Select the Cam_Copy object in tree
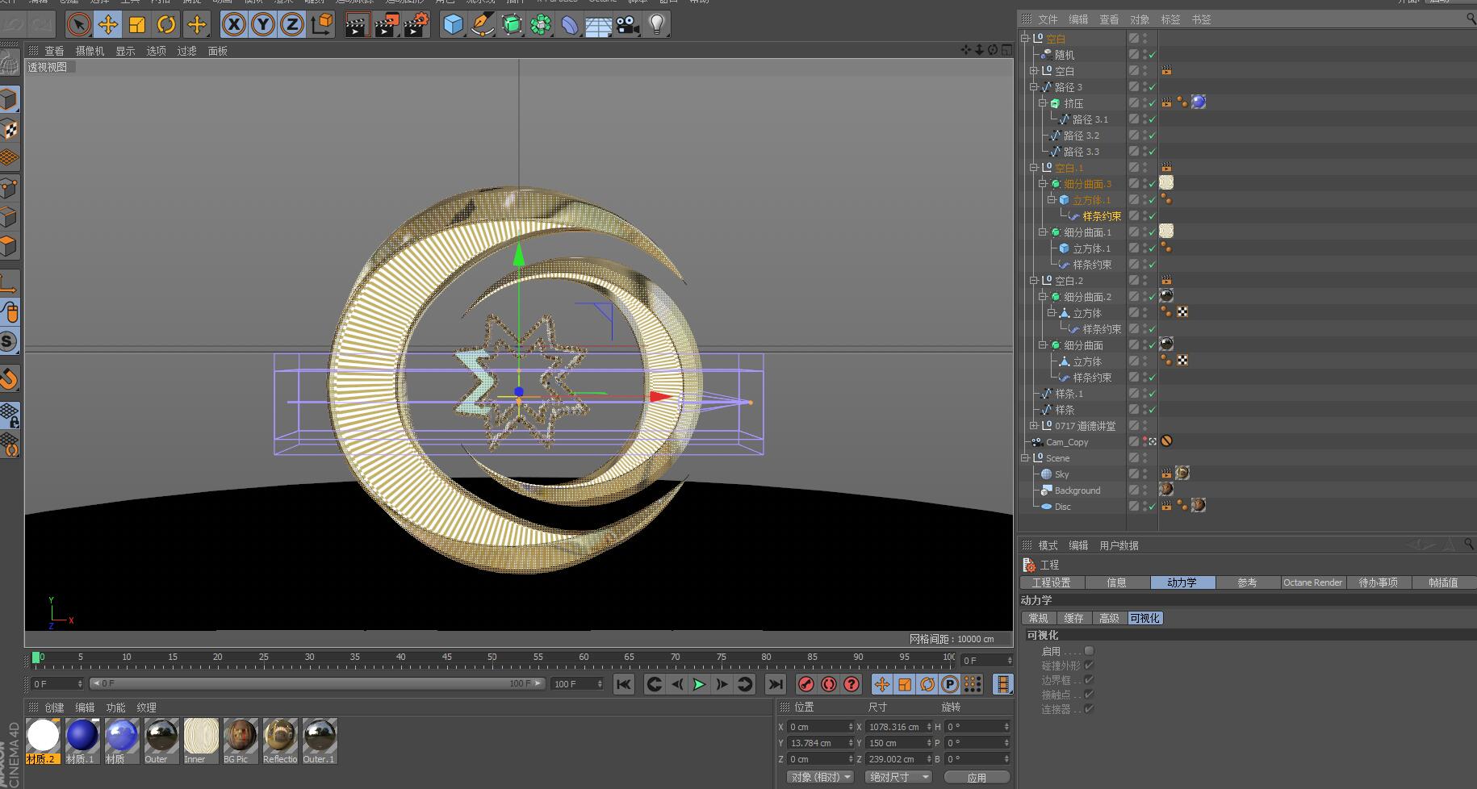 (1067, 442)
